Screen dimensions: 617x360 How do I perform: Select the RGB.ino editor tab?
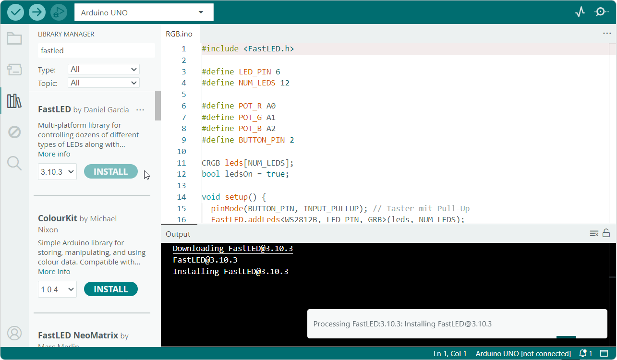[x=179, y=34]
